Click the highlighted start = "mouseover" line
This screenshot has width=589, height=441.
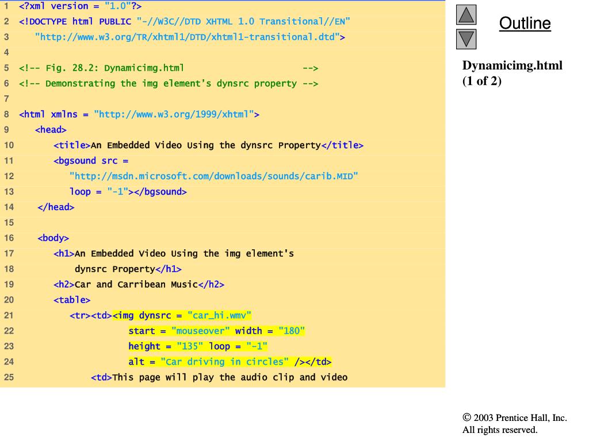click(x=216, y=331)
